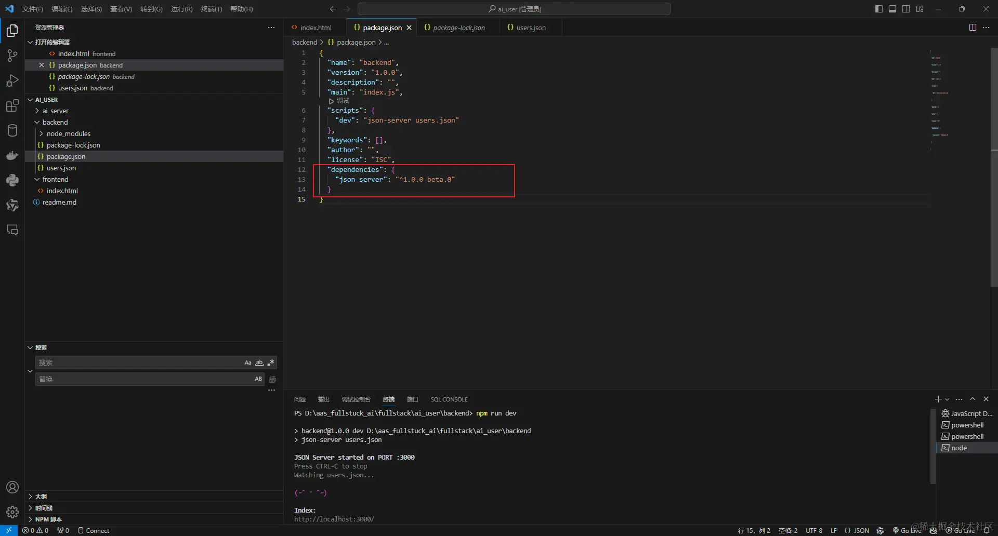Open the new terminal plus button

(938, 399)
